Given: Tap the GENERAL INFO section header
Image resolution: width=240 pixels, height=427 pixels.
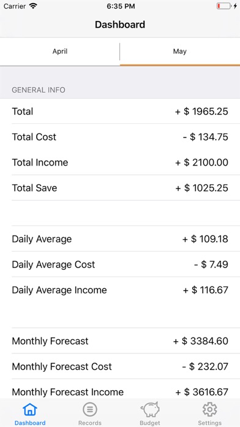Looking at the screenshot, I should [x=39, y=90].
